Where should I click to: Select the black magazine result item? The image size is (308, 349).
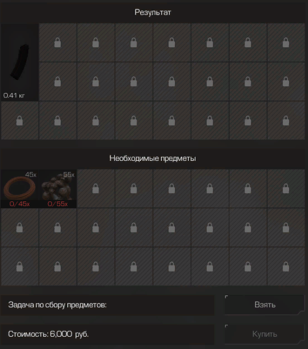[x=19, y=62]
